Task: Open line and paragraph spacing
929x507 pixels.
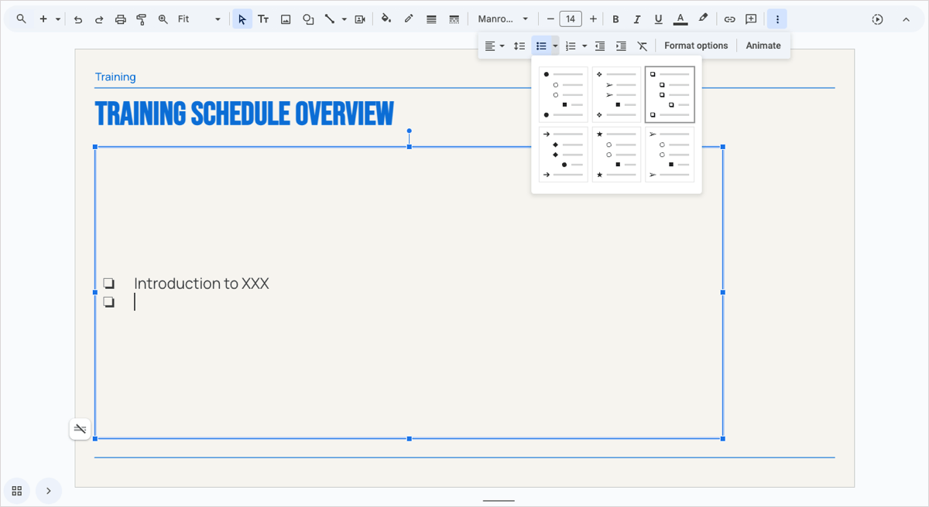Action: point(519,46)
